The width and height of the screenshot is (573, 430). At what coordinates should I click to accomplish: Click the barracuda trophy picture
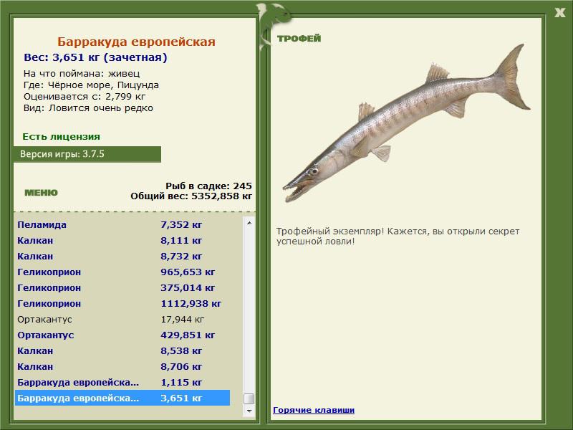[x=406, y=123]
